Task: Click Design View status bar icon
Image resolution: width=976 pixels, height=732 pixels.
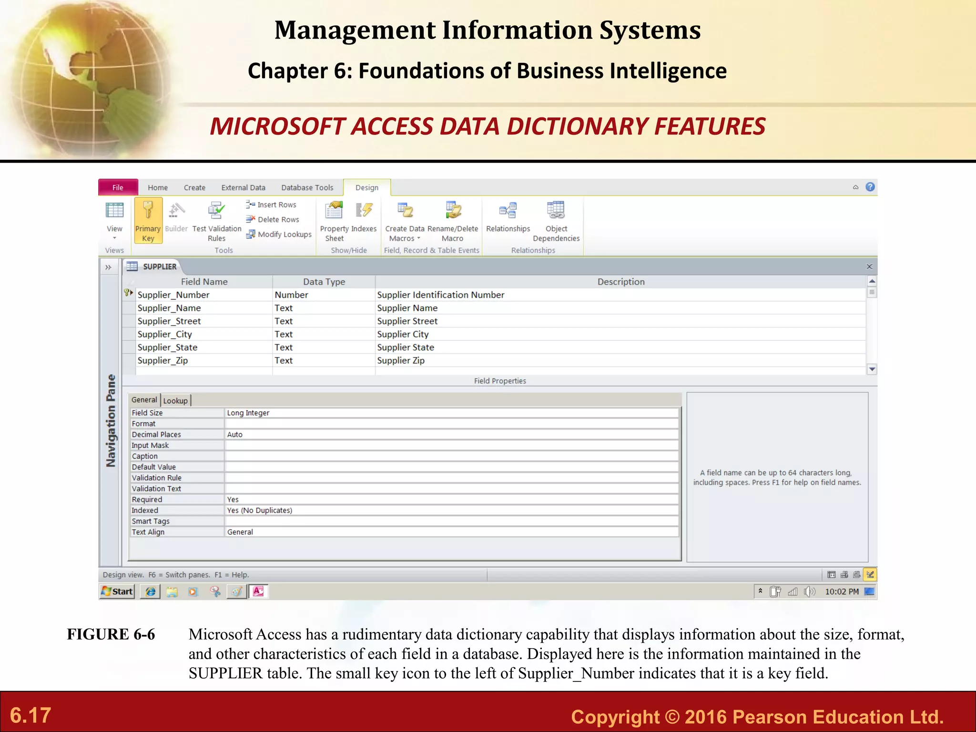Action: pos(870,575)
